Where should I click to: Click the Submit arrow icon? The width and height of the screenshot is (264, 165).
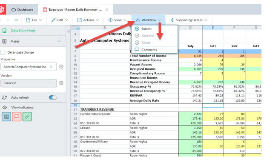click(x=137, y=29)
